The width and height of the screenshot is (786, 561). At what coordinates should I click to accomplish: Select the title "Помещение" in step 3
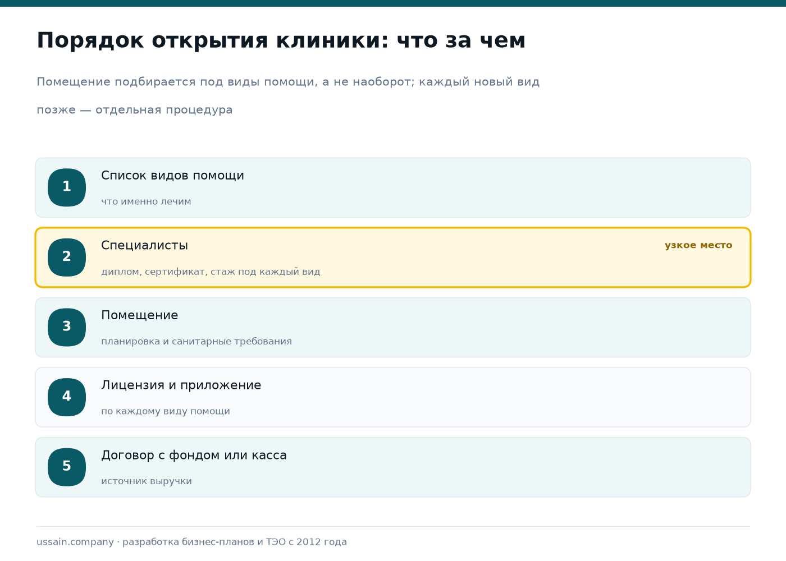[x=139, y=315]
